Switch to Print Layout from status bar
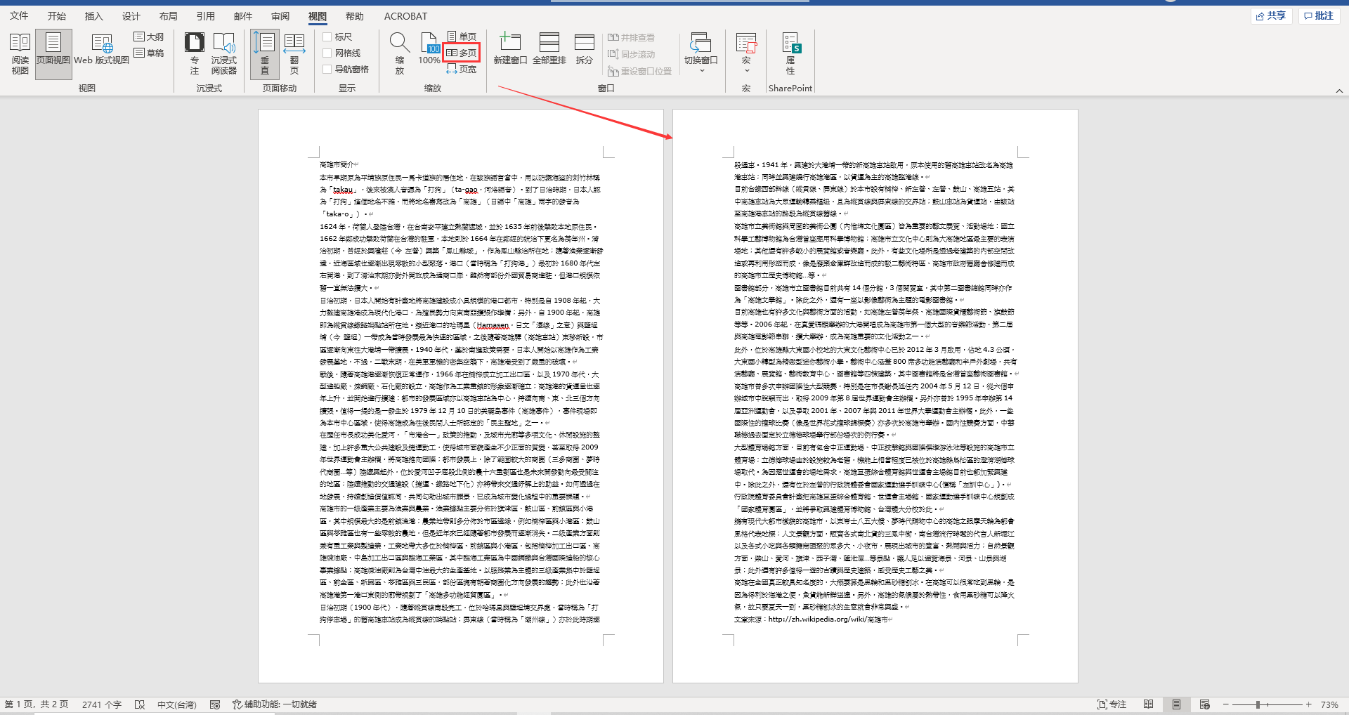Viewport: 1349px width, 715px height. 1176,704
